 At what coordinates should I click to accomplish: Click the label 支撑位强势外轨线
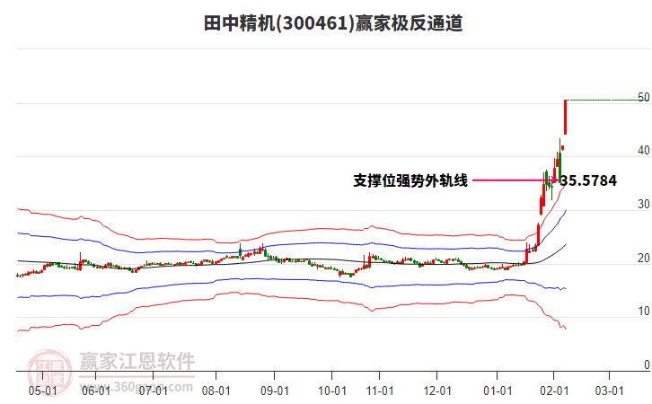tap(410, 180)
